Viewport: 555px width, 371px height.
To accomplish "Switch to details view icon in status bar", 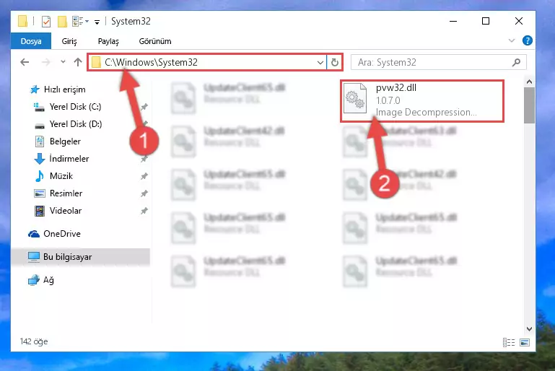I will (509, 342).
